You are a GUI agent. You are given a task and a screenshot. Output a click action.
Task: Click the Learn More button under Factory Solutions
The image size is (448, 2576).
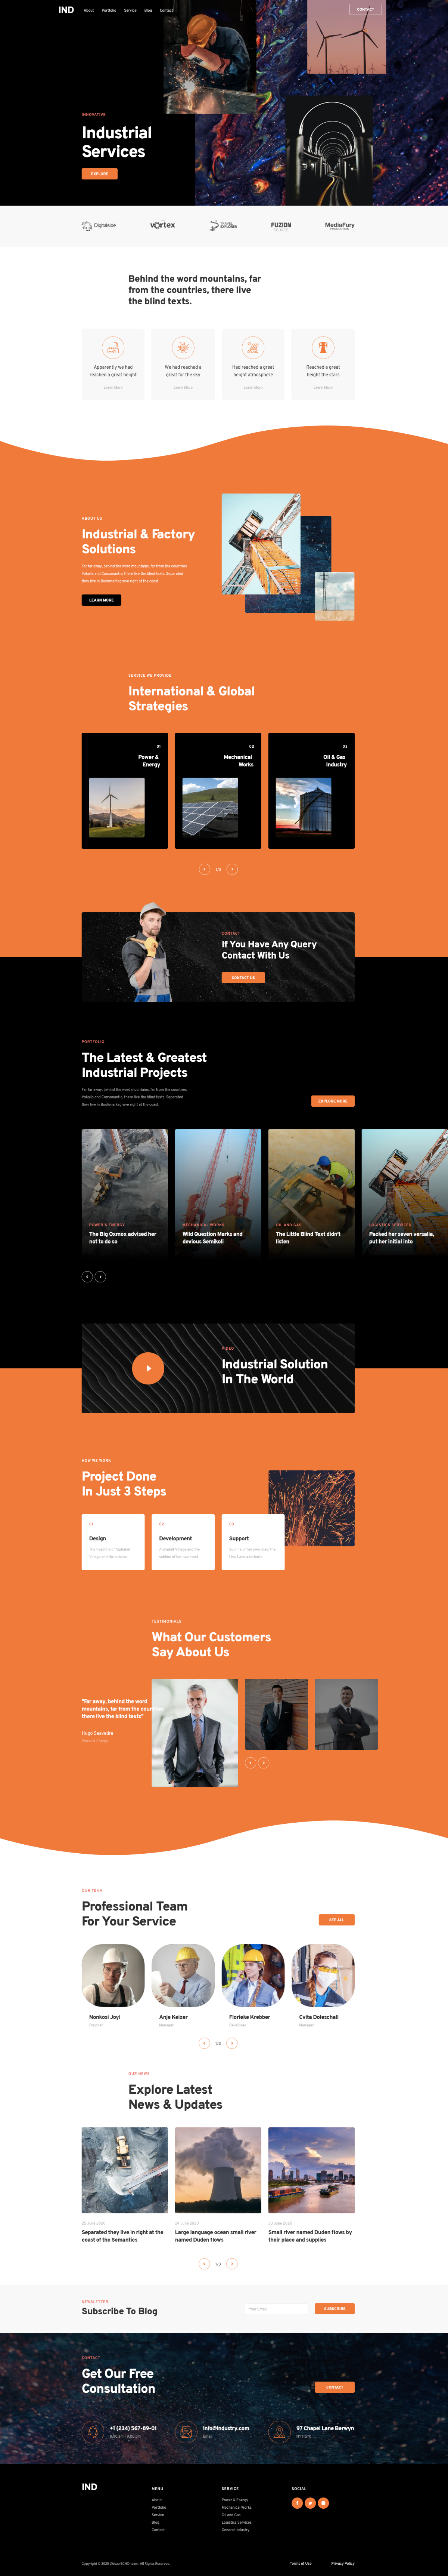(x=101, y=600)
